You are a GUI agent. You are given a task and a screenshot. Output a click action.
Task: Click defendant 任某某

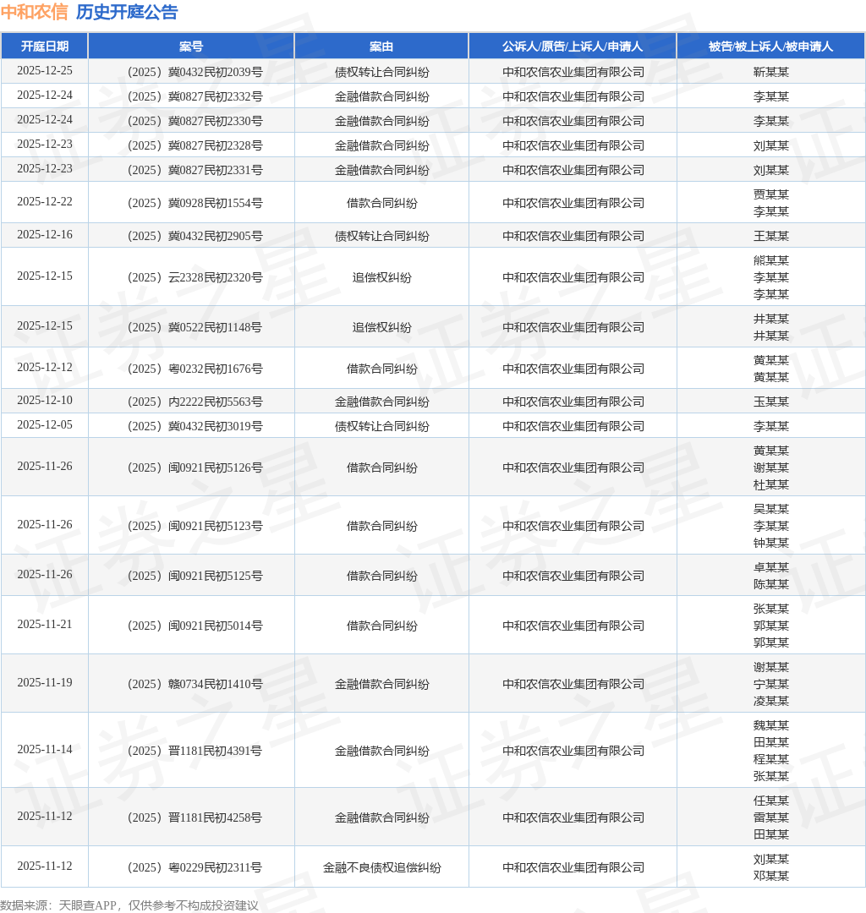tap(771, 801)
